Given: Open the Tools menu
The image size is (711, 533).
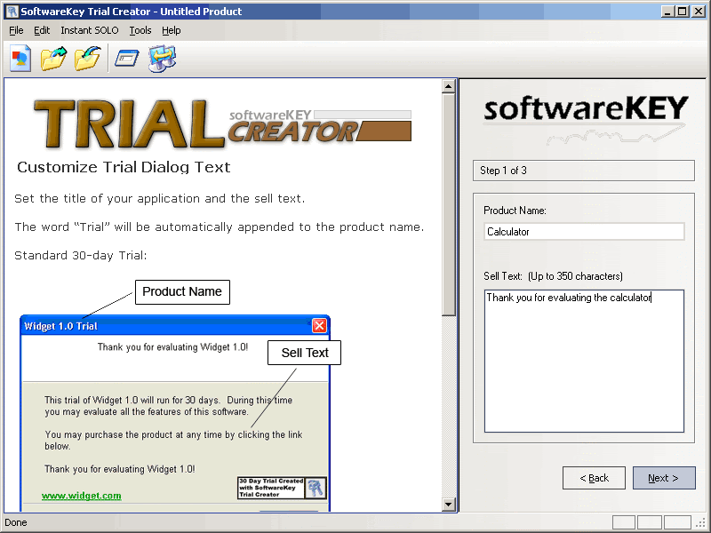Looking at the screenshot, I should click(140, 30).
